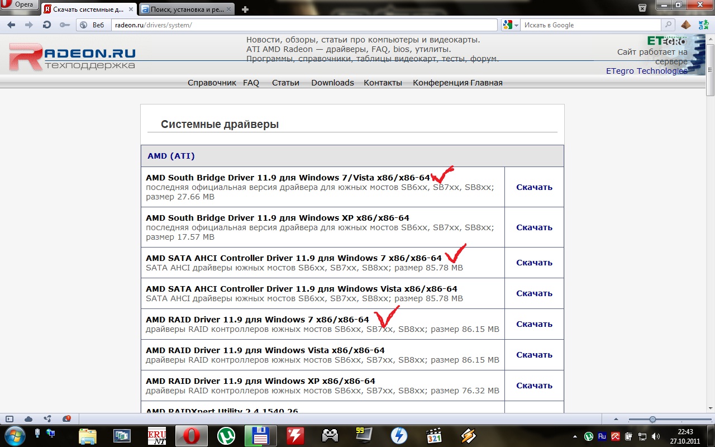Open the ETegro Technologies link

coord(647,71)
